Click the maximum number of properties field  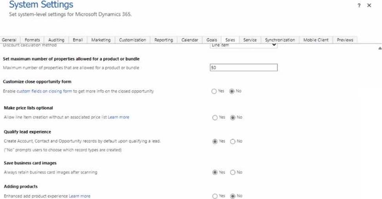click(243, 68)
